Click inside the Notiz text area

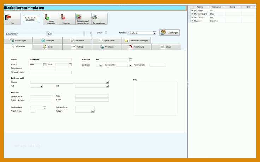click(155, 99)
